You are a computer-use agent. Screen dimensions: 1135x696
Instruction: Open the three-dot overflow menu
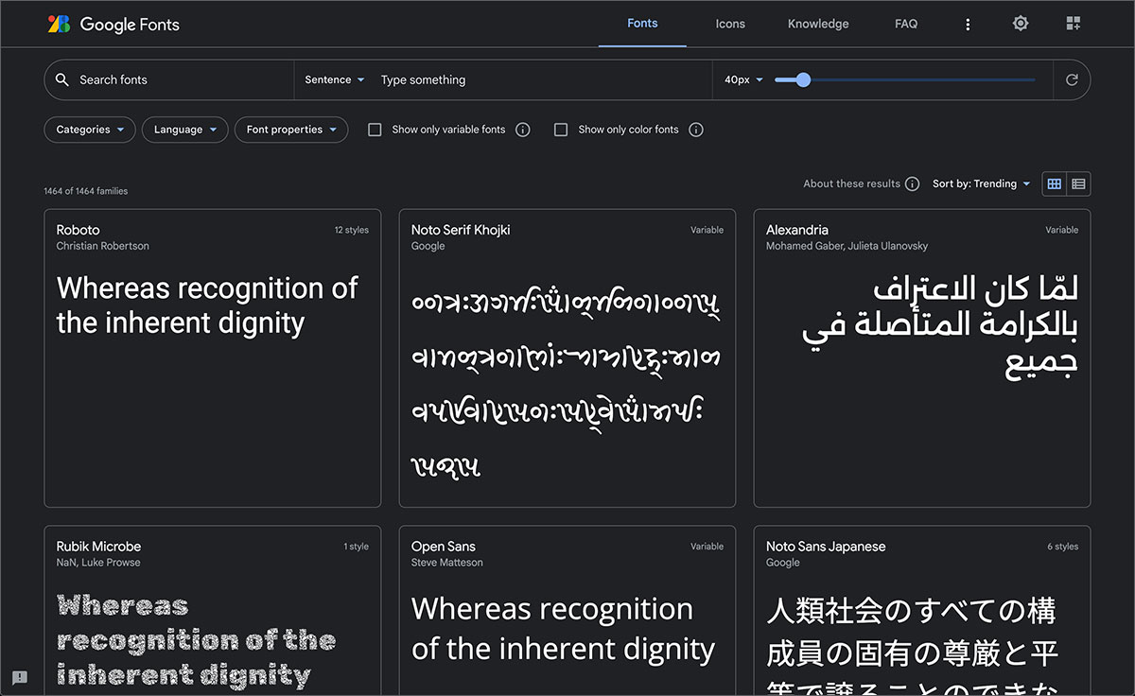click(968, 23)
